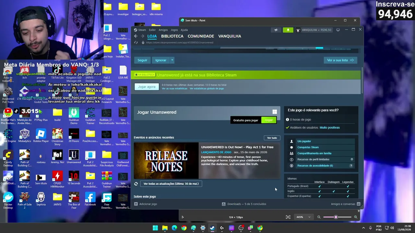
Task: Click the green Jogar button
Action: click(x=268, y=120)
